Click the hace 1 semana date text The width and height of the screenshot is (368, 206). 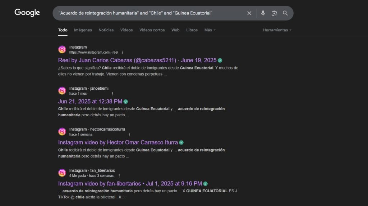pyautogui.click(x=81, y=134)
